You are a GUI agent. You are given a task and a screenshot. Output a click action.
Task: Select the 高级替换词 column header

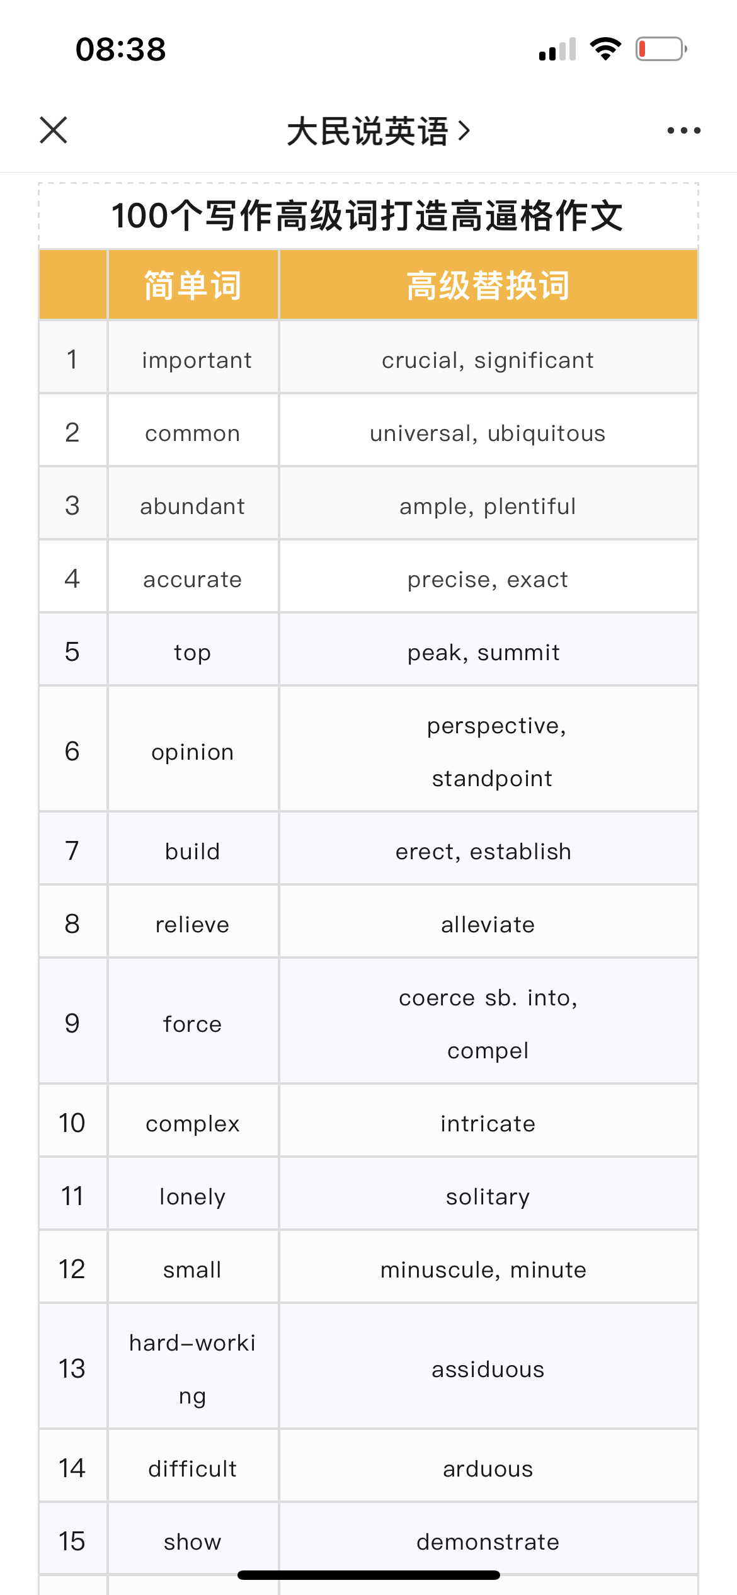488,285
